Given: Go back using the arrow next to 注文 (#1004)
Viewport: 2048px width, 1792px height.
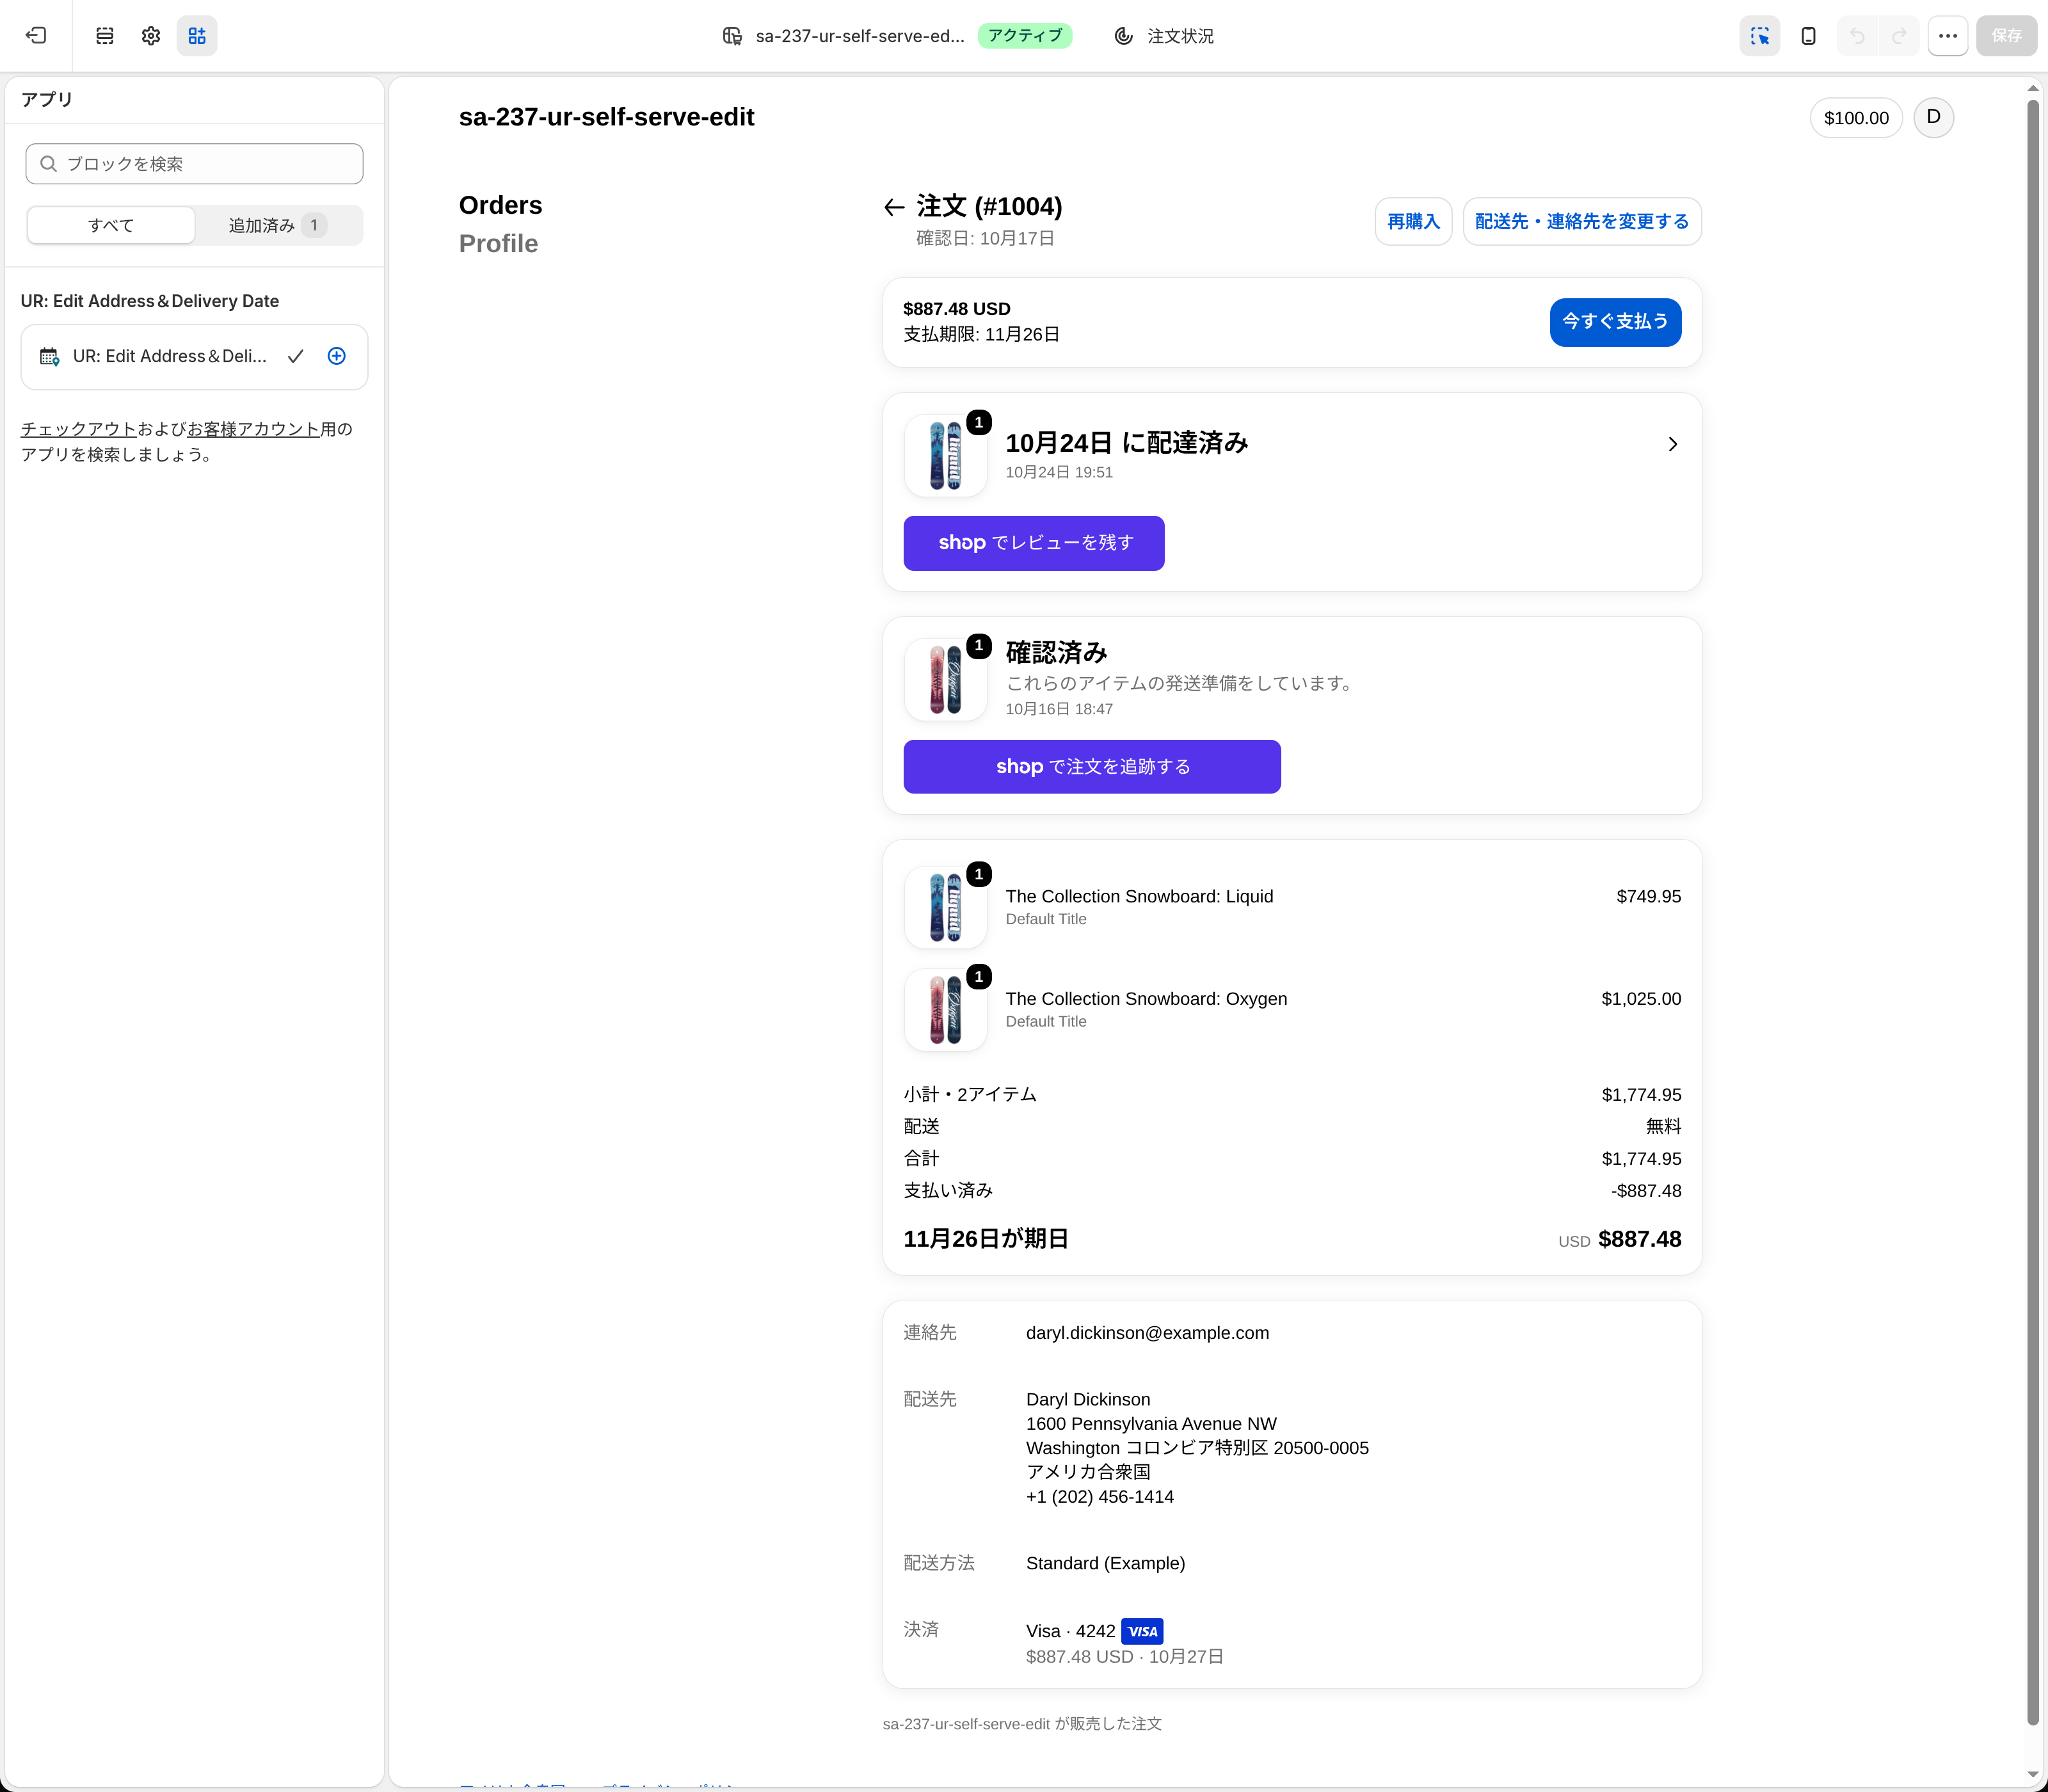Looking at the screenshot, I should click(894, 207).
